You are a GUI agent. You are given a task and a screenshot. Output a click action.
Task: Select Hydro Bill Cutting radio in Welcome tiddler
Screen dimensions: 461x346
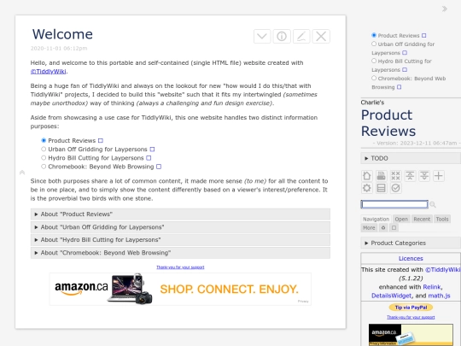44,158
